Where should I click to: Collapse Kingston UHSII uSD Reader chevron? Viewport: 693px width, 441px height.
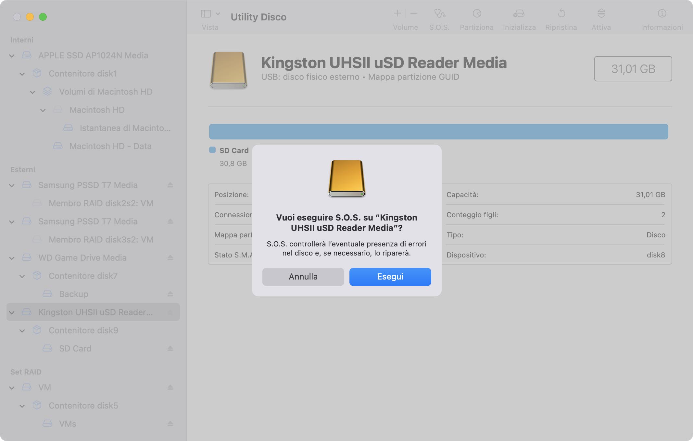(12, 313)
